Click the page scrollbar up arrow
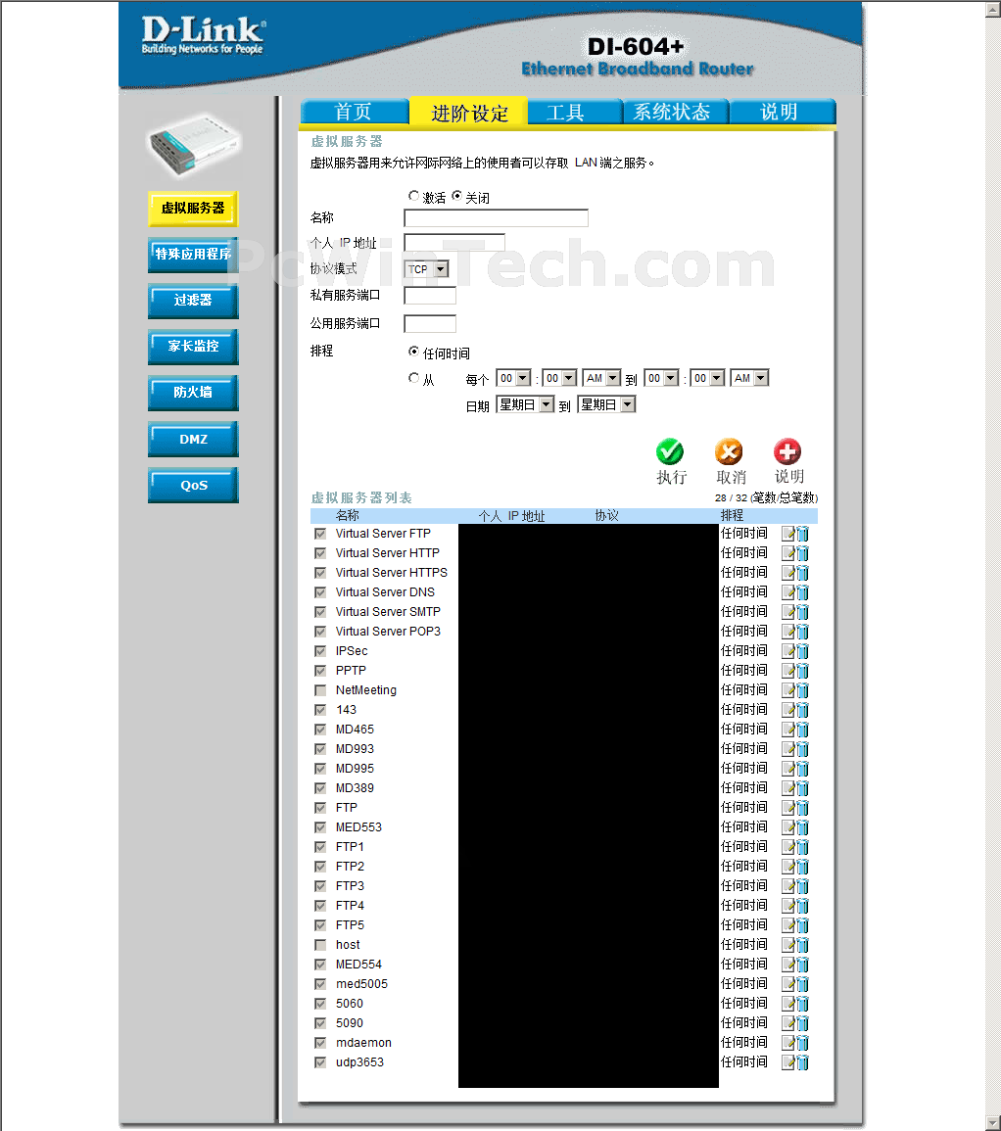Image resolution: width=1001 pixels, height=1131 pixels. pos(993,10)
